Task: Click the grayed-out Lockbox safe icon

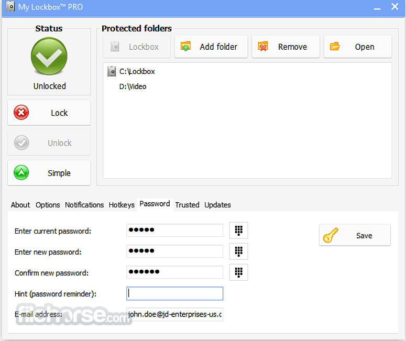Action: tap(115, 47)
